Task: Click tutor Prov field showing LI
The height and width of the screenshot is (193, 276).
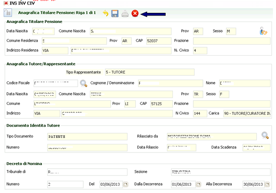Action: [x=130, y=104]
